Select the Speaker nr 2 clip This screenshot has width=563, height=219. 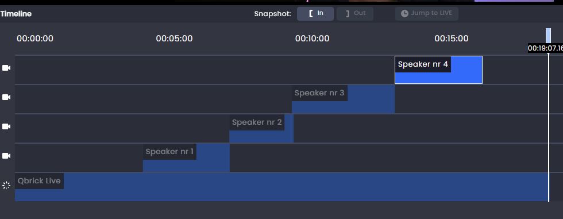[261, 129]
